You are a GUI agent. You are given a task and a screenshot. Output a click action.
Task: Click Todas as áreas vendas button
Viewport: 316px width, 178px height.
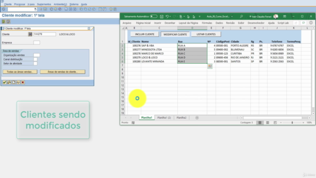click(20, 72)
